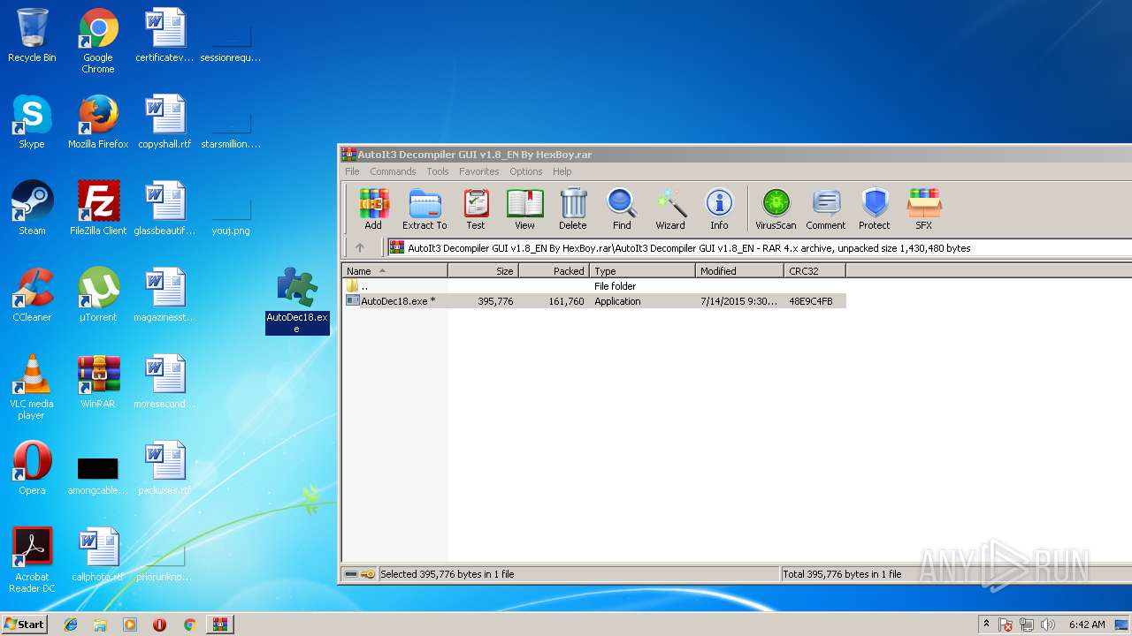Open the Options menu
The height and width of the screenshot is (636, 1132).
coord(525,171)
